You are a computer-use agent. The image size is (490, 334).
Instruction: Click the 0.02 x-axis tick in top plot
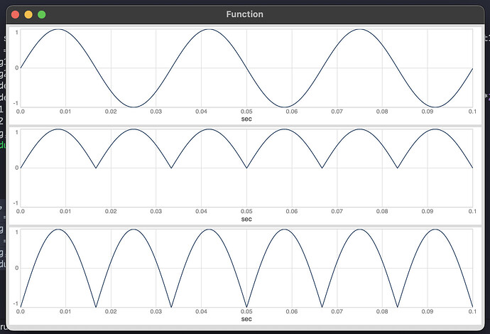pos(111,112)
